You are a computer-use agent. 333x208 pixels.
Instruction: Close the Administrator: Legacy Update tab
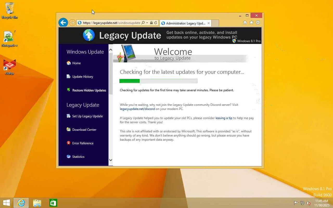pos(208,23)
